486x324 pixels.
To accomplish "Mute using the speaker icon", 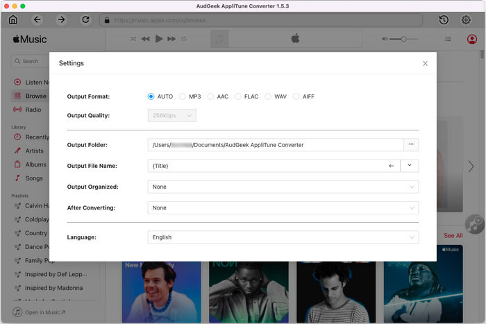I will click(385, 39).
